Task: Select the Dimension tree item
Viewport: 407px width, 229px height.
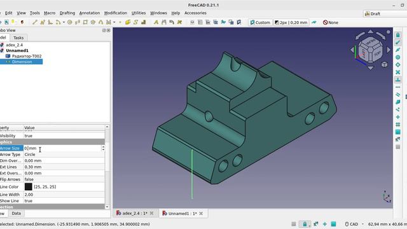Action: click(x=22, y=62)
